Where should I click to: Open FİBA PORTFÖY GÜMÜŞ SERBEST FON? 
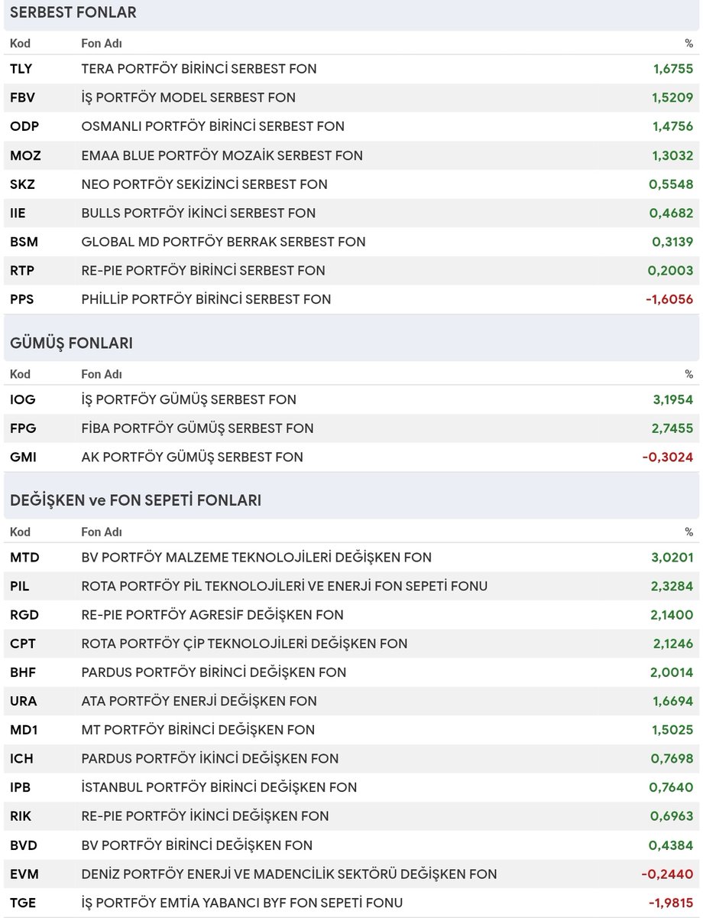point(197,428)
